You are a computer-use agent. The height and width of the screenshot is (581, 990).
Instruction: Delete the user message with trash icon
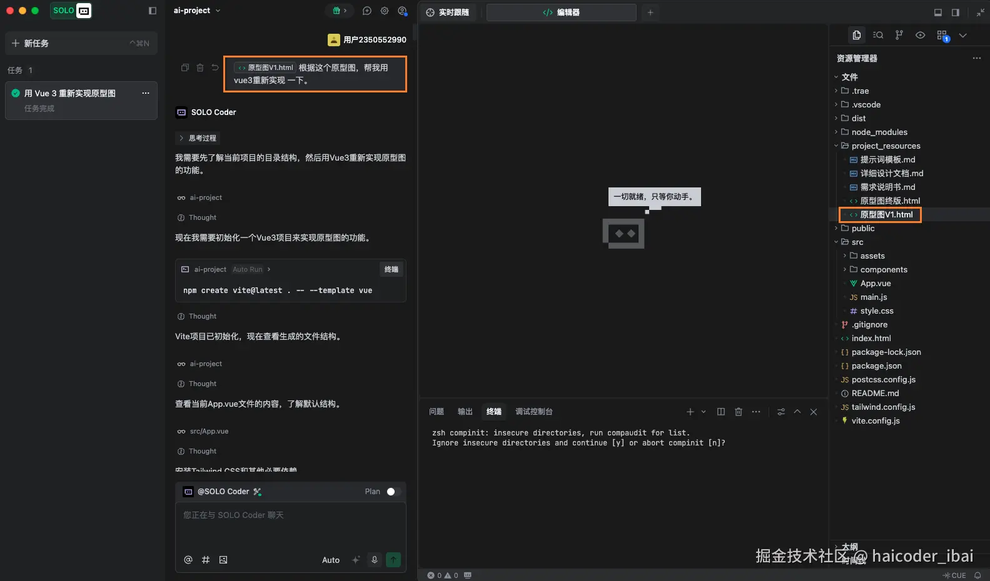[200, 67]
